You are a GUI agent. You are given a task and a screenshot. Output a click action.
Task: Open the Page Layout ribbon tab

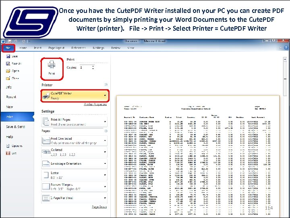click(x=56, y=48)
